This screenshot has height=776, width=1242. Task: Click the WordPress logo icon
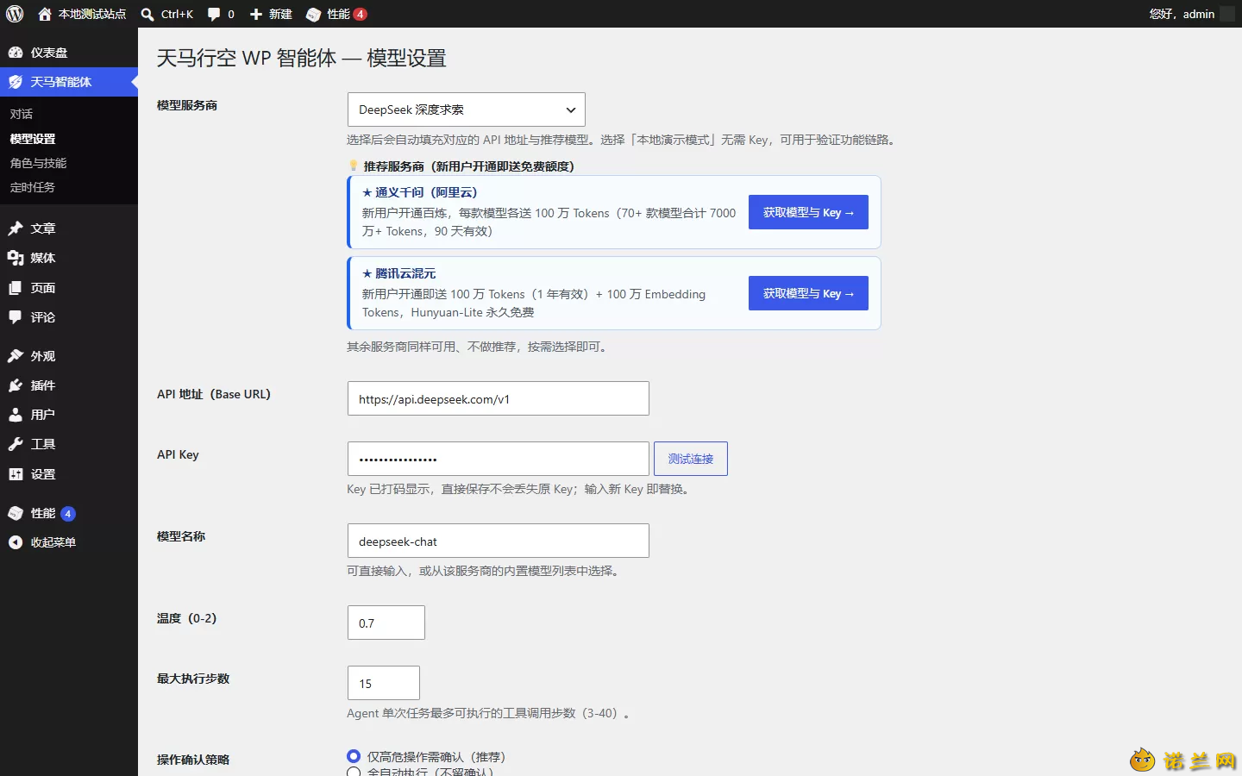point(15,14)
